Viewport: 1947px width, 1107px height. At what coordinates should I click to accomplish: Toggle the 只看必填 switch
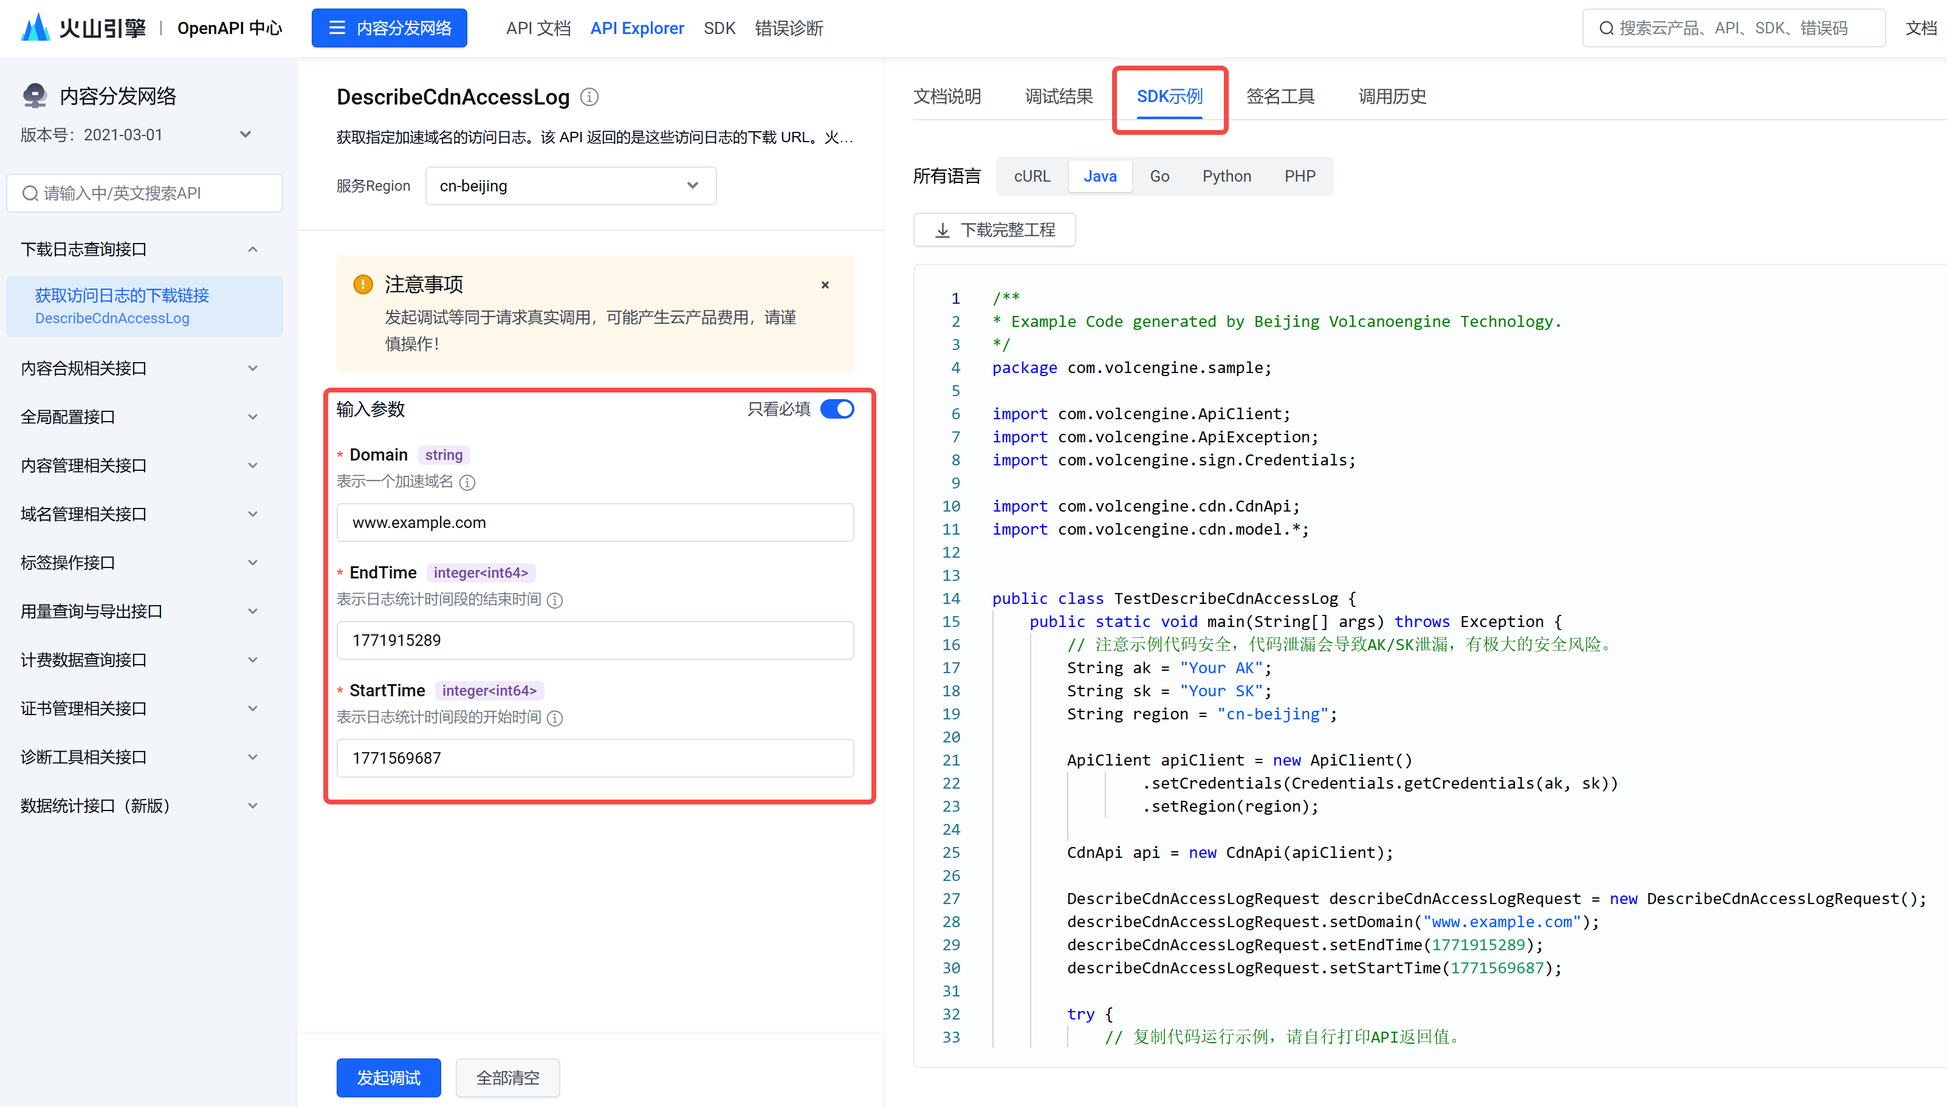click(x=837, y=409)
